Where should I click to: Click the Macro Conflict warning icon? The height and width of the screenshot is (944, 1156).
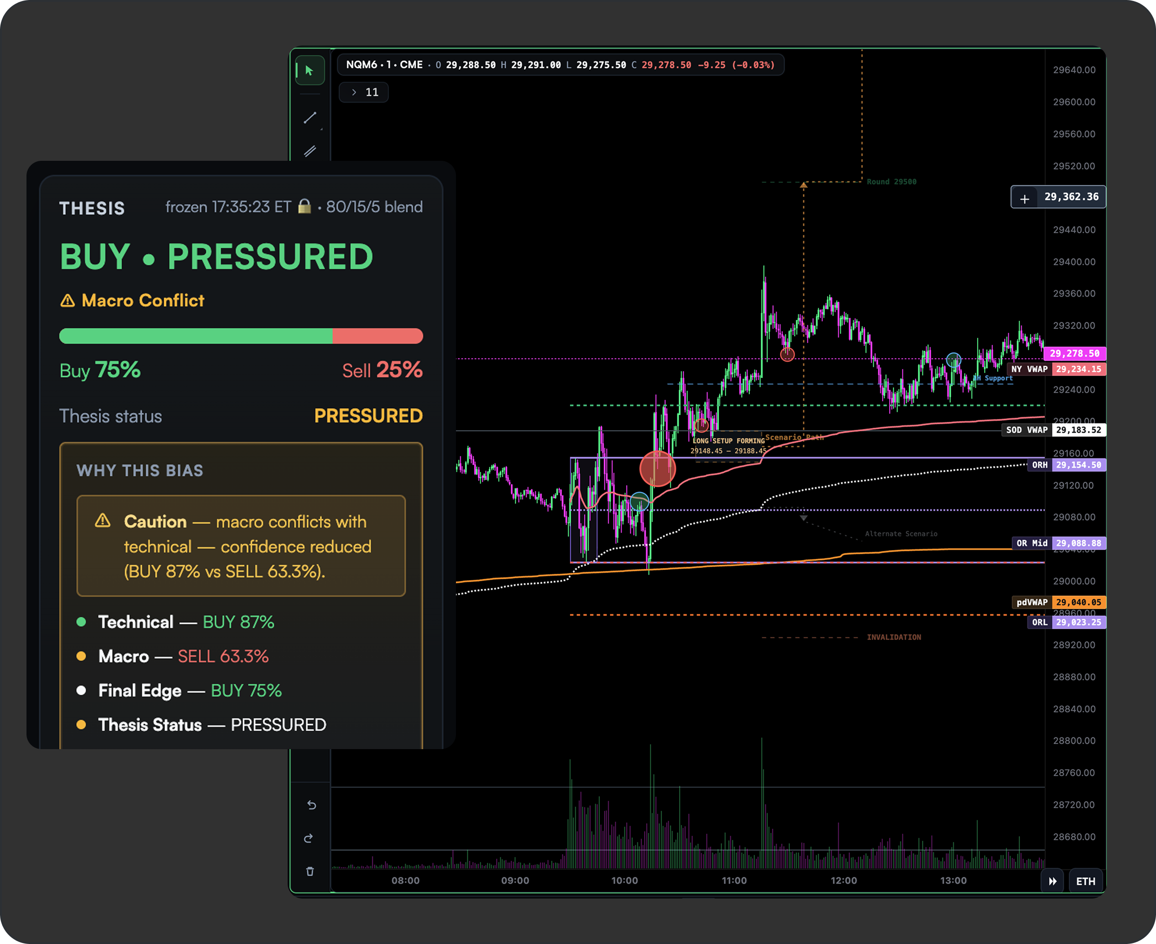coord(68,300)
